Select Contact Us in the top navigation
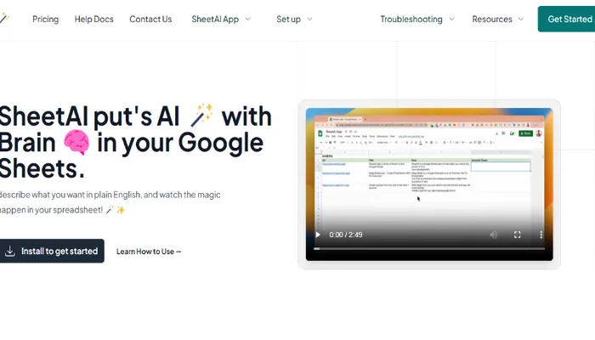Viewport: 595px width, 340px height. click(x=150, y=19)
